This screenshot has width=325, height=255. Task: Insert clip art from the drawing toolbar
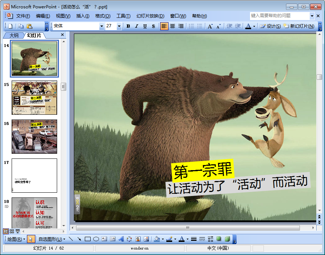[x=138, y=239]
